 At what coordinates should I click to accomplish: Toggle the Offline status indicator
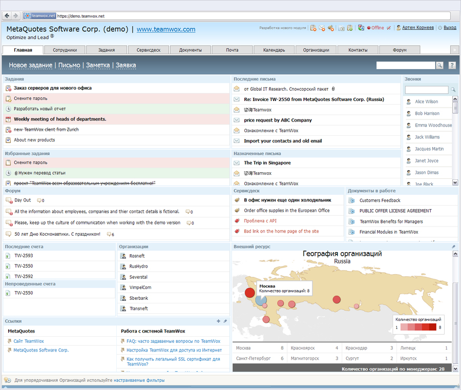(x=375, y=28)
